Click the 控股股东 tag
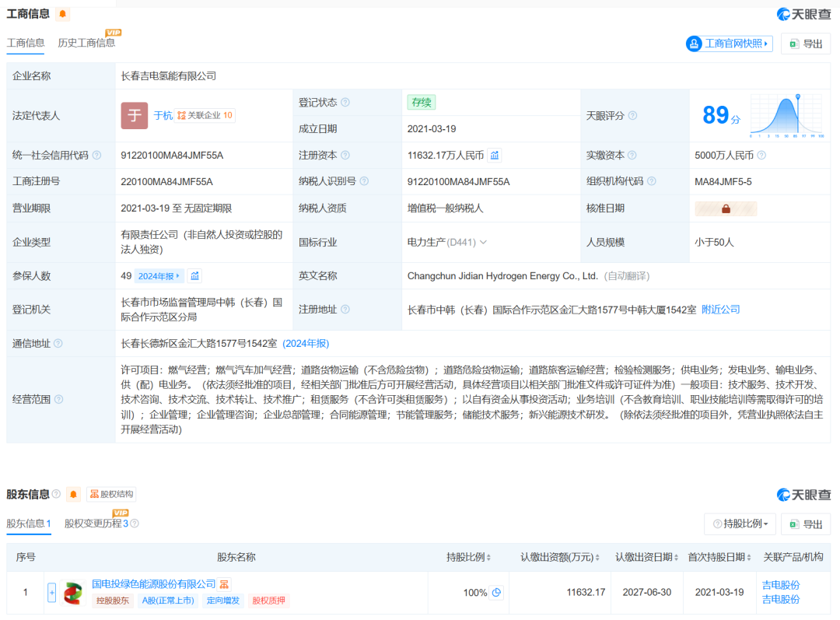This screenshot has height=620, width=840. point(113,601)
